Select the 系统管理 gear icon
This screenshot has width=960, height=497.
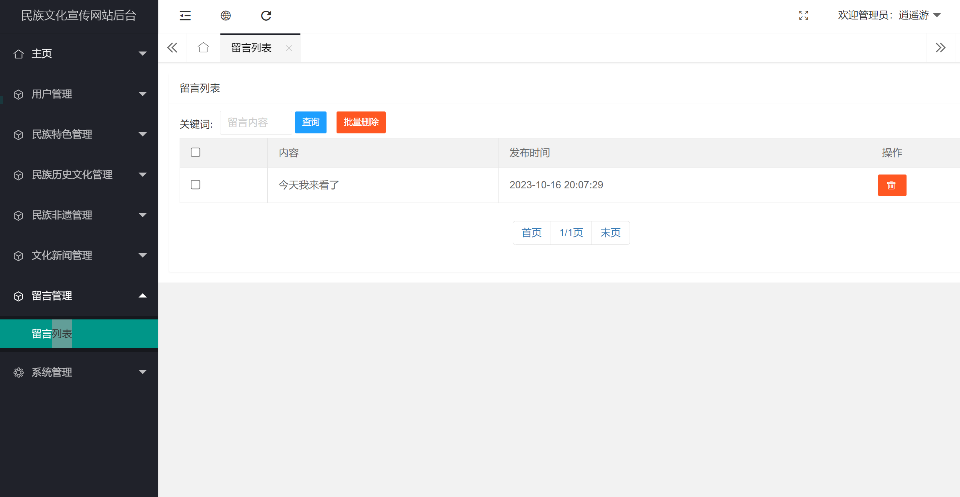18,372
